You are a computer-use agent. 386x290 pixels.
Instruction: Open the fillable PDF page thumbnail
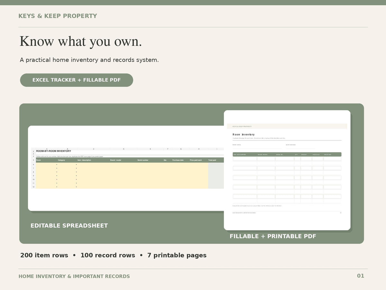[x=287, y=170]
